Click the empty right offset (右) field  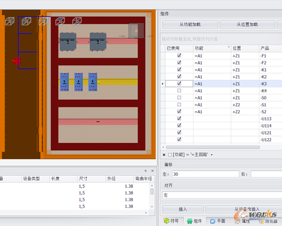266,174
